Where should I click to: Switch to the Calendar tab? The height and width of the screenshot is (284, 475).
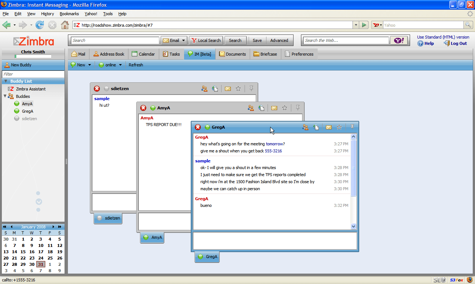143,54
